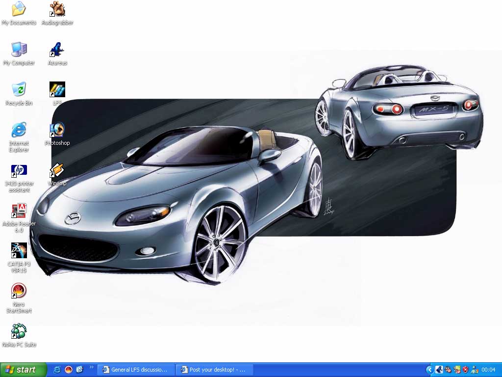Select the Nokia PC Suite shortcut
502x377 pixels.
pos(19,335)
